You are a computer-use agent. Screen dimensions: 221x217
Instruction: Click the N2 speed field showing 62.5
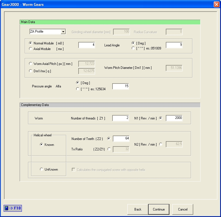[x=174, y=144]
